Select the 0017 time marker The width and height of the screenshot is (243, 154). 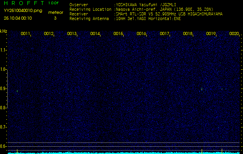point(165,34)
